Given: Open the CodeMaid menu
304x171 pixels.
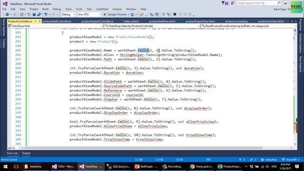Looking at the screenshot, I should 102,9.
